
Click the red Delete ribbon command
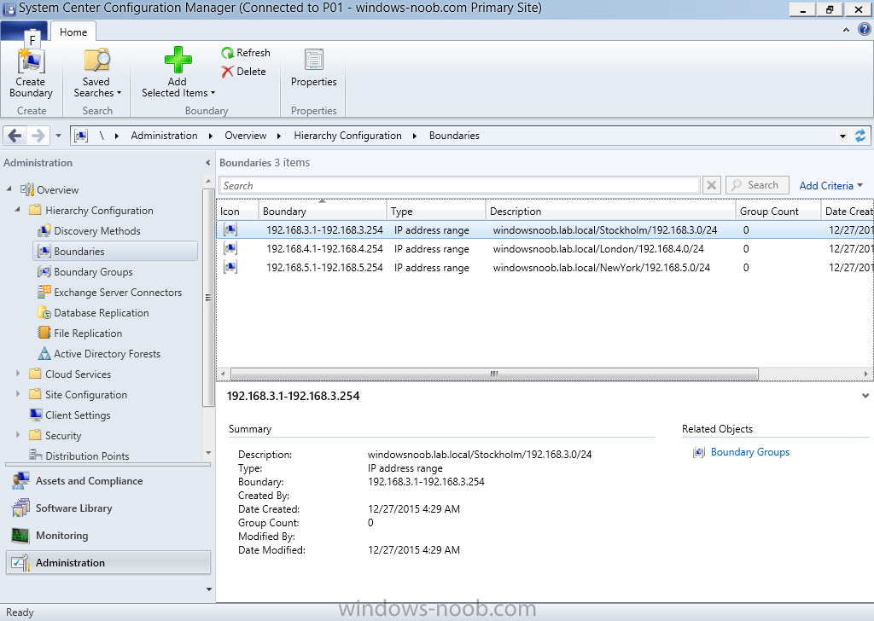tap(243, 72)
